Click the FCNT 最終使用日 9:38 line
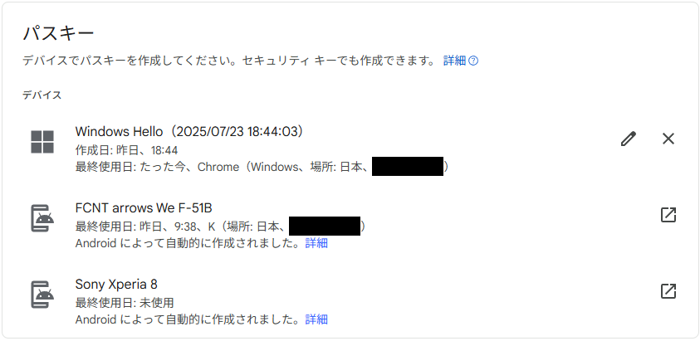700x341 pixels. (221, 227)
